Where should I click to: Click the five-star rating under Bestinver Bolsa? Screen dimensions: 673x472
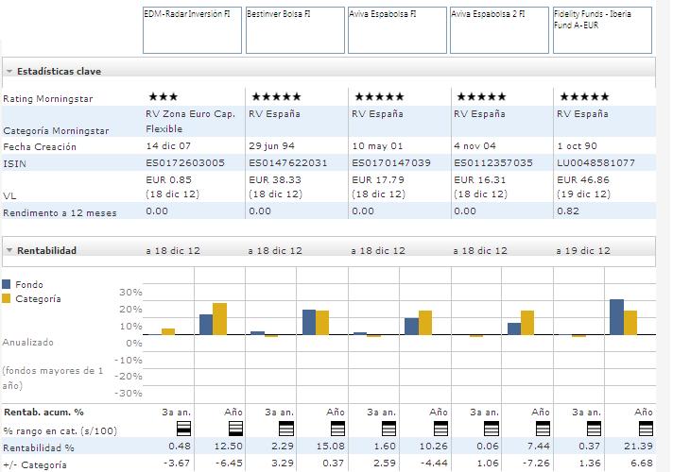[276, 96]
